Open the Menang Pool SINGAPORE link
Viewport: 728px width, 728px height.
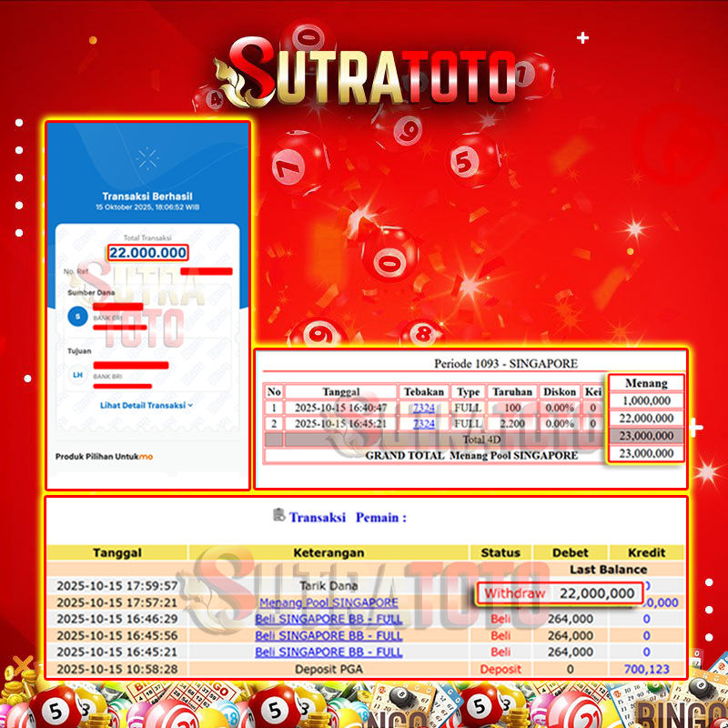(328, 602)
